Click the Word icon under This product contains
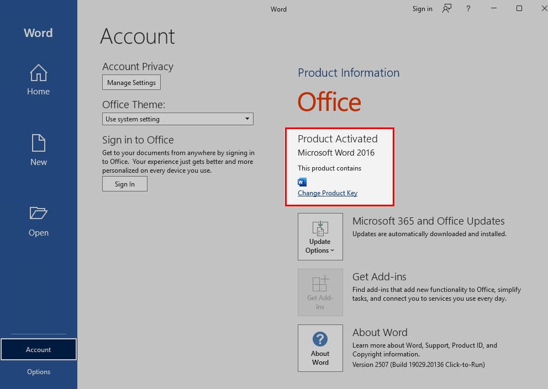The height and width of the screenshot is (389, 548). (x=302, y=182)
